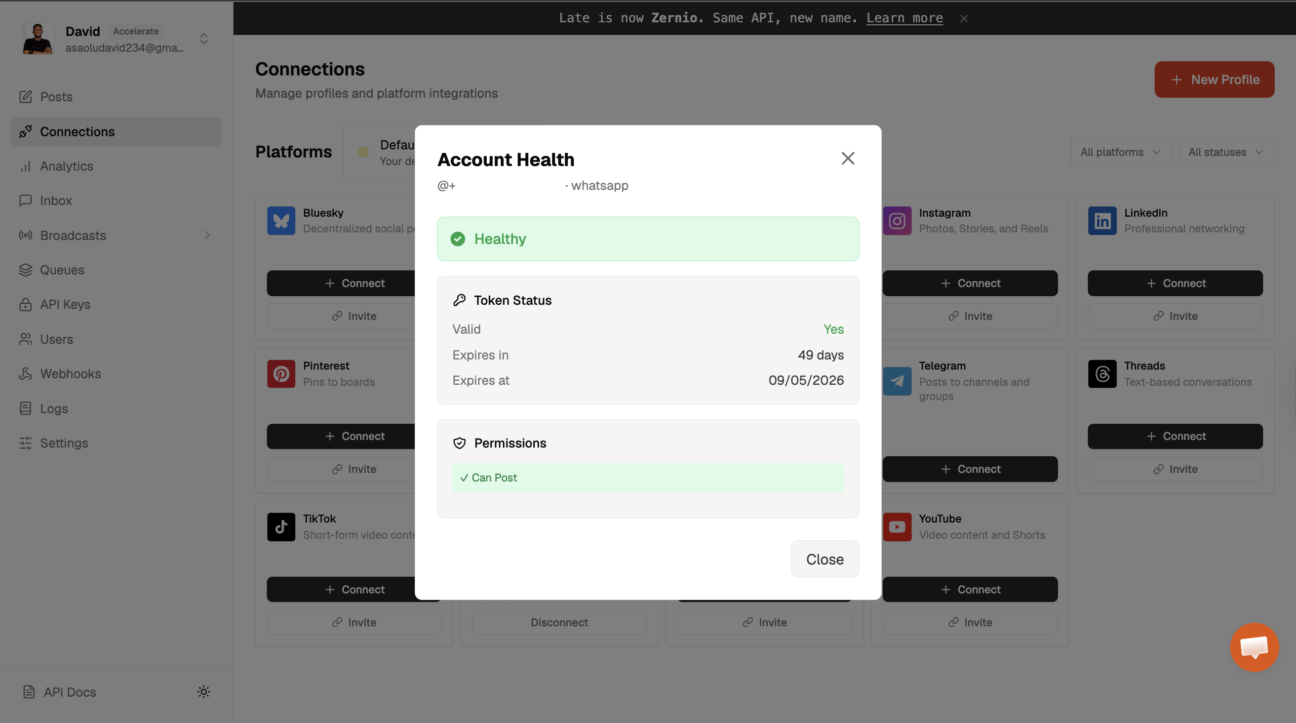Open the All platforms filter dropdown
Viewport: 1296px width, 723px height.
click(1120, 152)
